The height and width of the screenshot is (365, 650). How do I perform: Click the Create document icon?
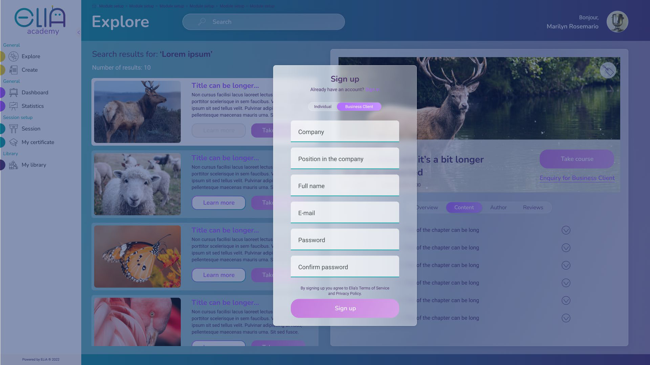[14, 70]
